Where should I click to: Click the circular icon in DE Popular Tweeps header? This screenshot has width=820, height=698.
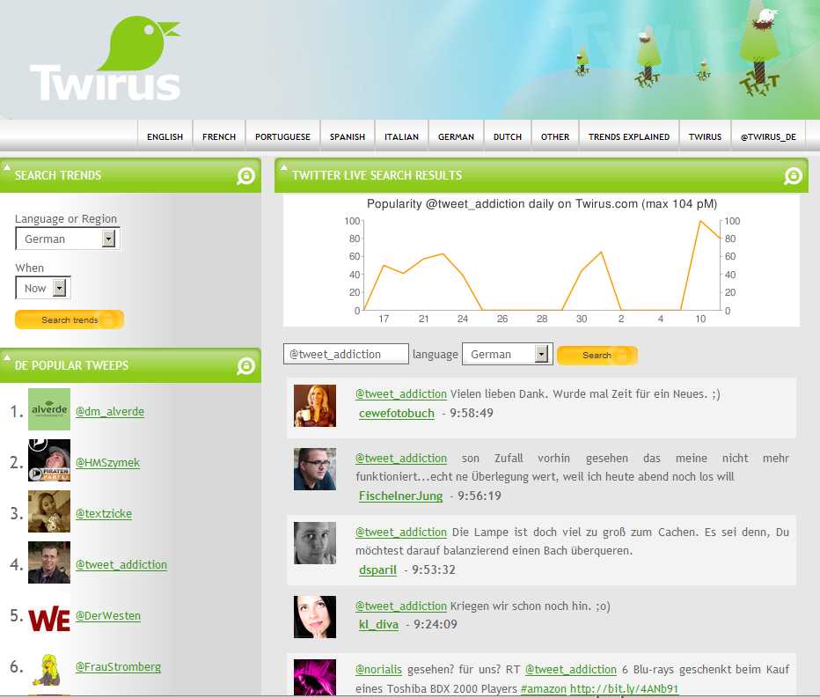[245, 366]
